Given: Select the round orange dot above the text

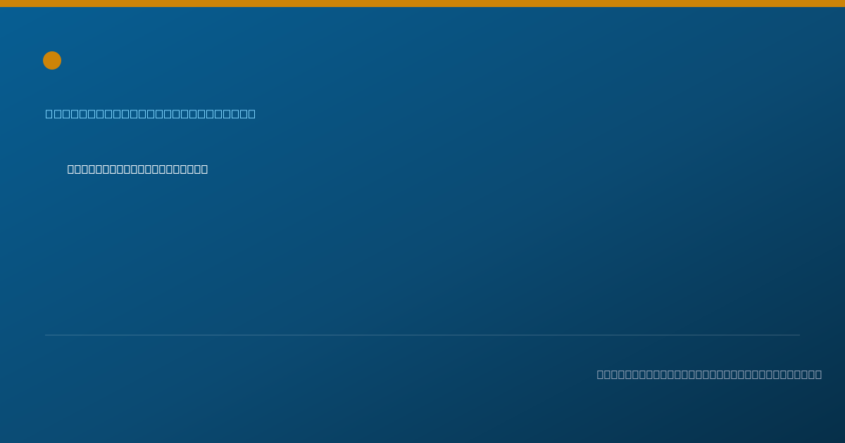Looking at the screenshot, I should click(x=52, y=60).
